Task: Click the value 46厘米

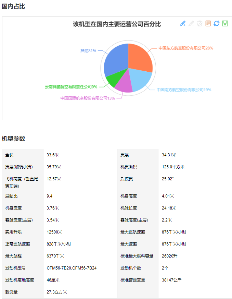Action: (53, 280)
